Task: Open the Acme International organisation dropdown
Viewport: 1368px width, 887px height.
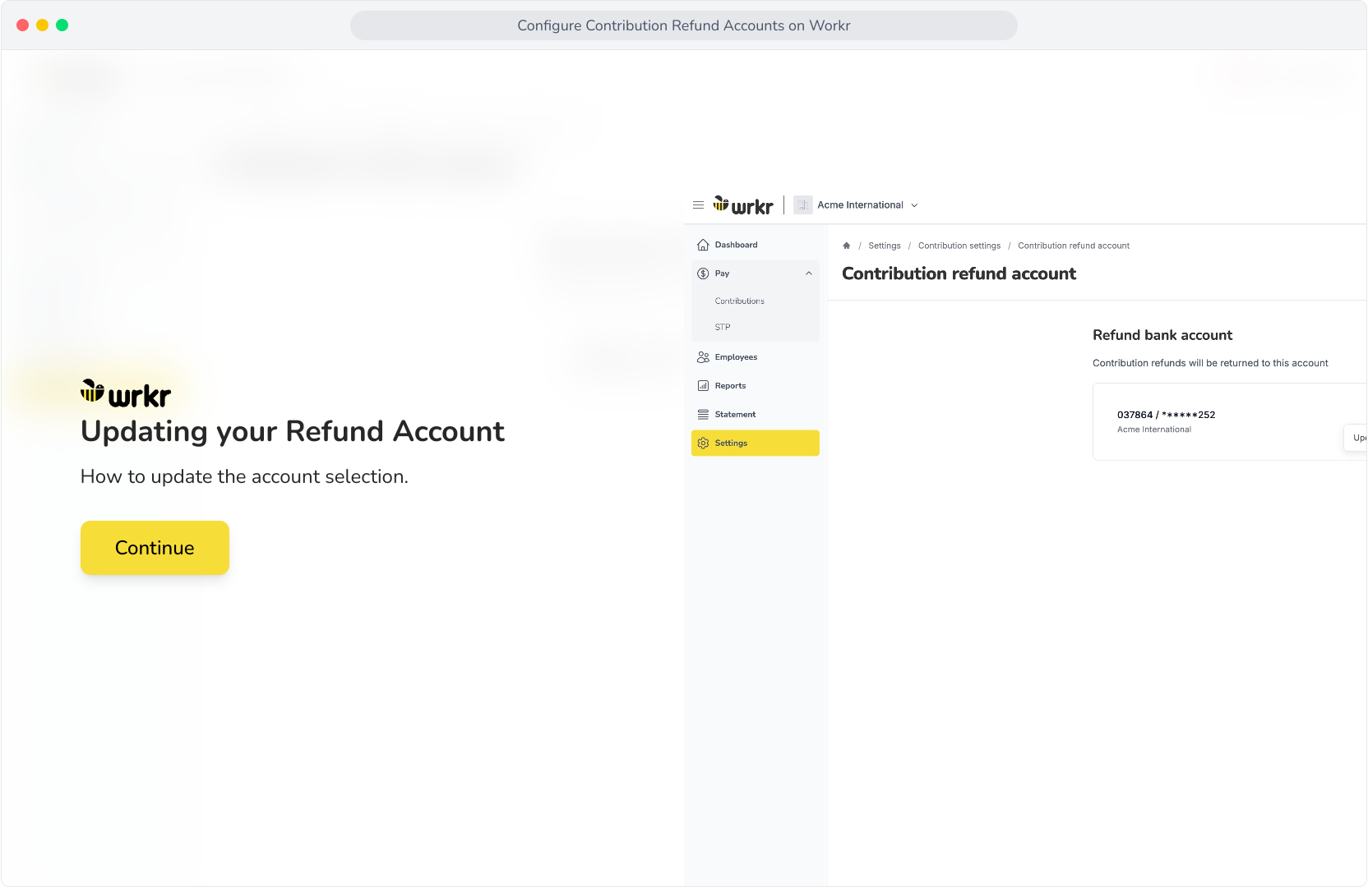Action: [867, 205]
